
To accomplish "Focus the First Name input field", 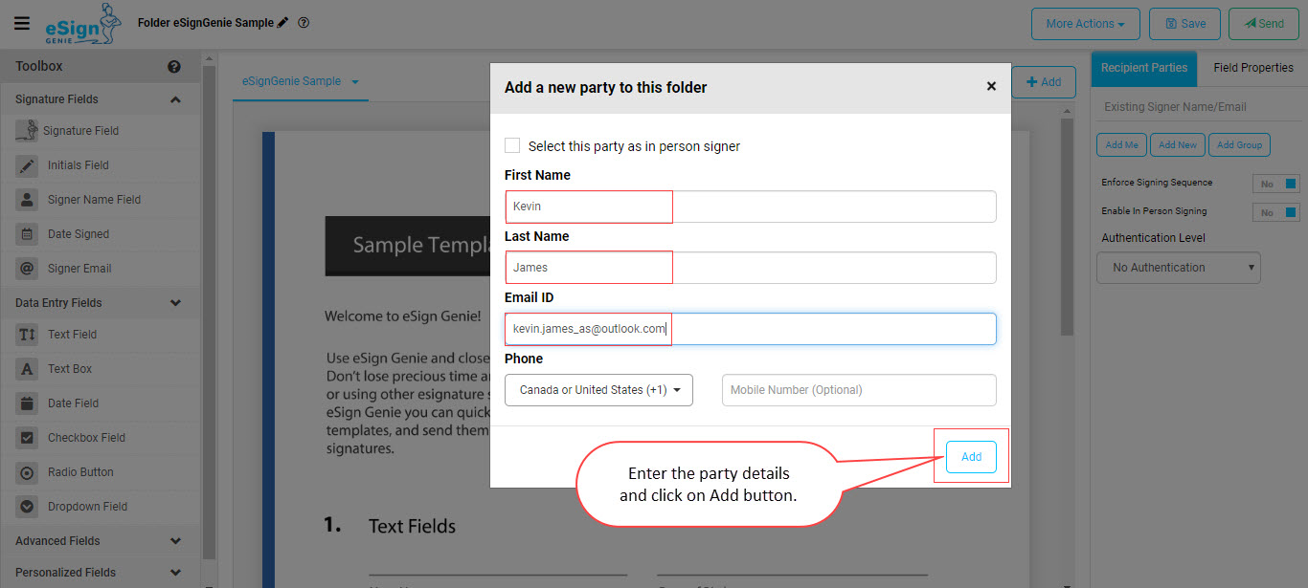I will click(x=750, y=207).
